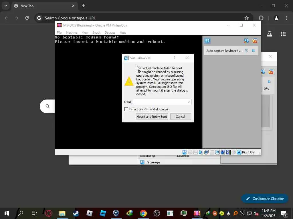Screen dimensions: 293x219
Task: Open the View menu
Action: click(x=85, y=33)
